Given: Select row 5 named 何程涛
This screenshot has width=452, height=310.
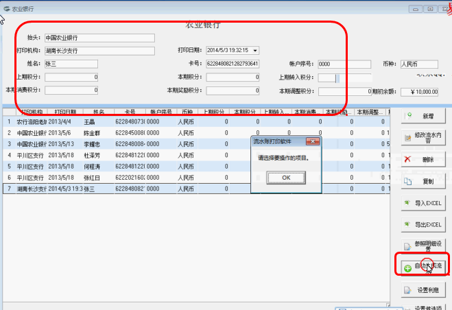Looking at the screenshot, I should coord(196,167).
